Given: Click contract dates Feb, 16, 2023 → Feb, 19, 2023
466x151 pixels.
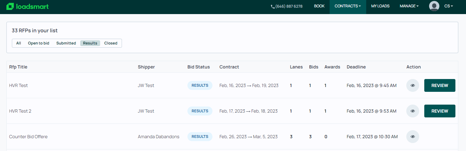Looking at the screenshot, I should point(249,85).
